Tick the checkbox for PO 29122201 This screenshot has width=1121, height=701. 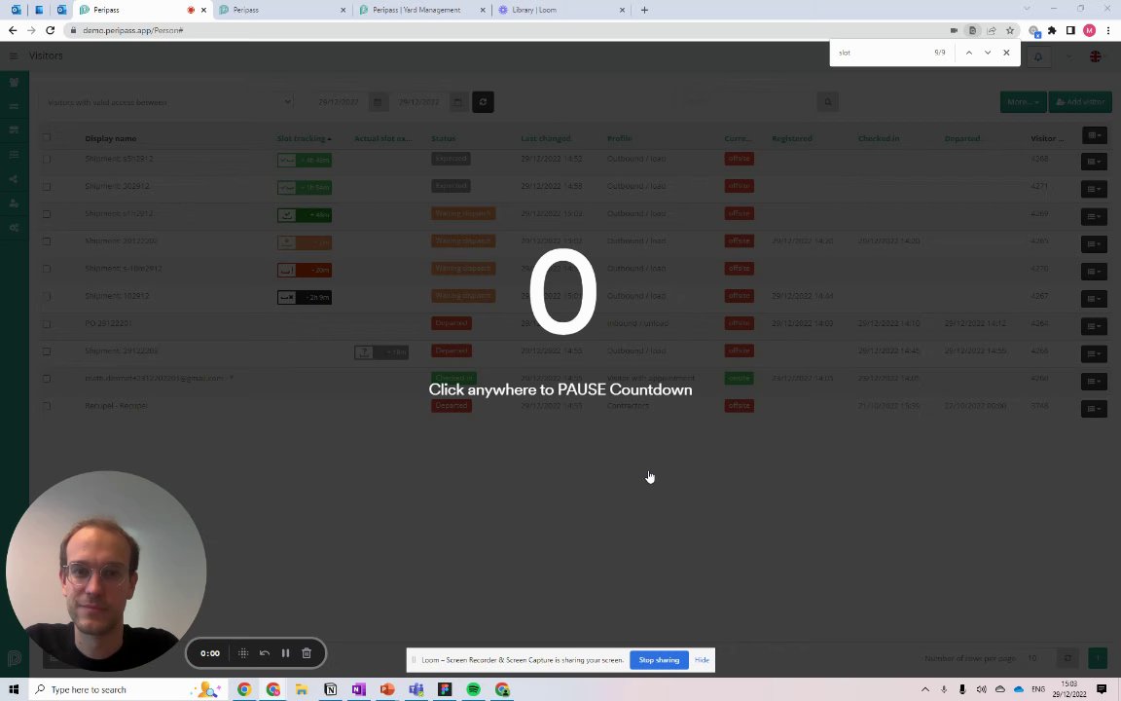pos(47,324)
